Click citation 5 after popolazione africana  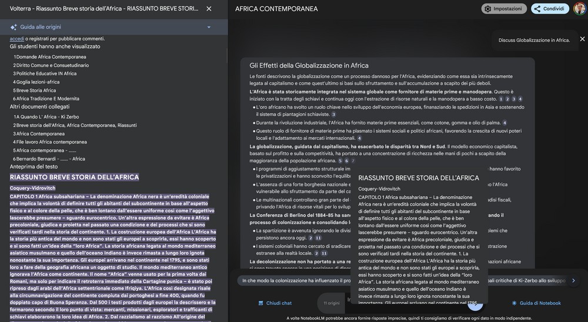coord(340,160)
